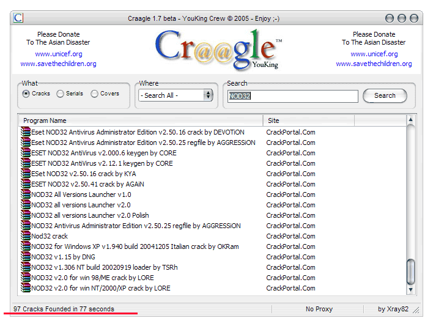Click the 'by Xray82' status bar entry
433x326 pixels.
(x=393, y=309)
